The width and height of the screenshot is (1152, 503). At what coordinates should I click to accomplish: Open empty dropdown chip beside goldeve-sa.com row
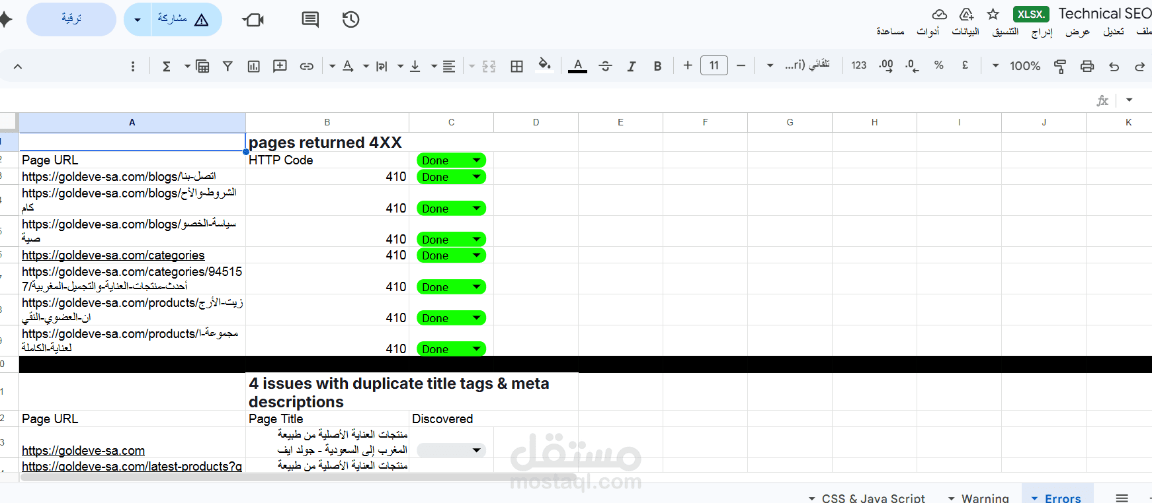(451, 450)
